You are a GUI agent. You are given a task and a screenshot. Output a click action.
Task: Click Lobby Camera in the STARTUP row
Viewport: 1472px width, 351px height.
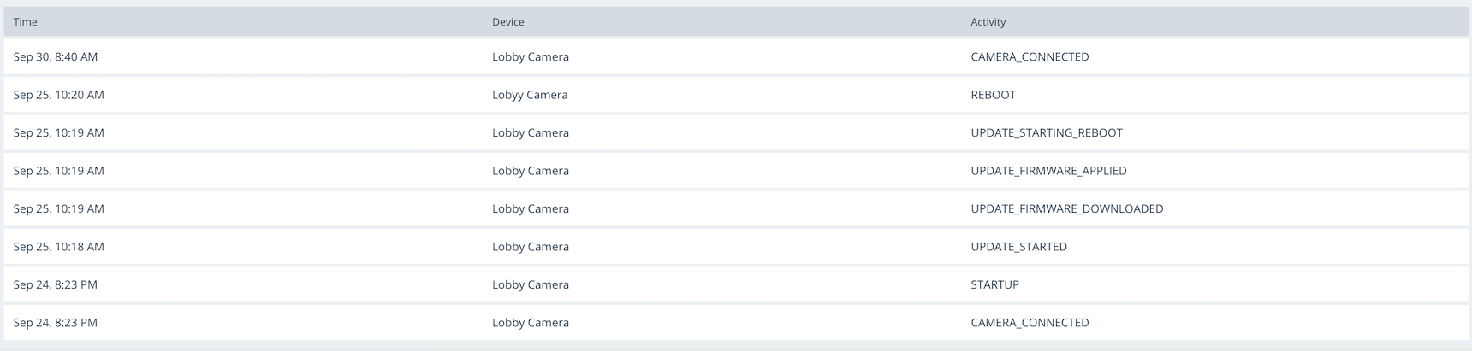coord(531,284)
